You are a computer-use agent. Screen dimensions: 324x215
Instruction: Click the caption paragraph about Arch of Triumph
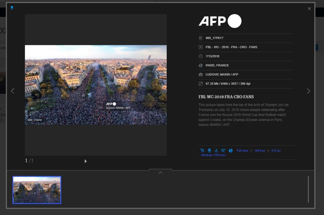pos(243,115)
